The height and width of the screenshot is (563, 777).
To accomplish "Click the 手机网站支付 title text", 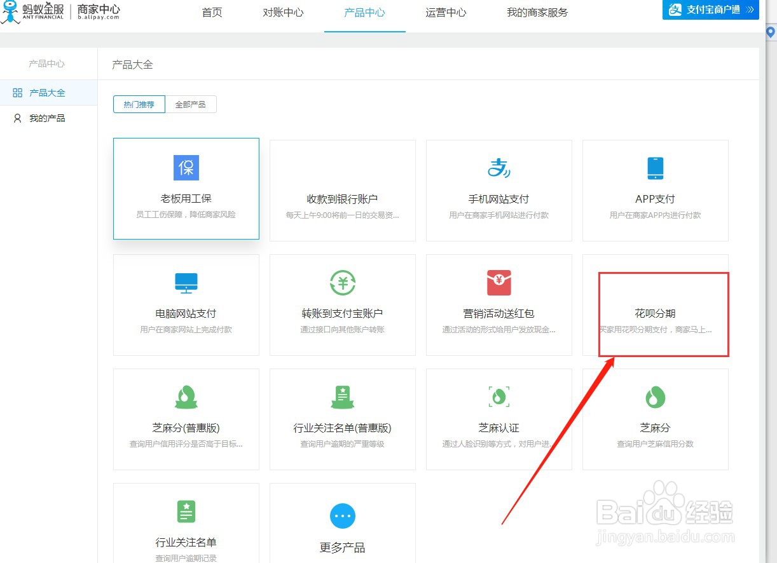I will [x=499, y=199].
